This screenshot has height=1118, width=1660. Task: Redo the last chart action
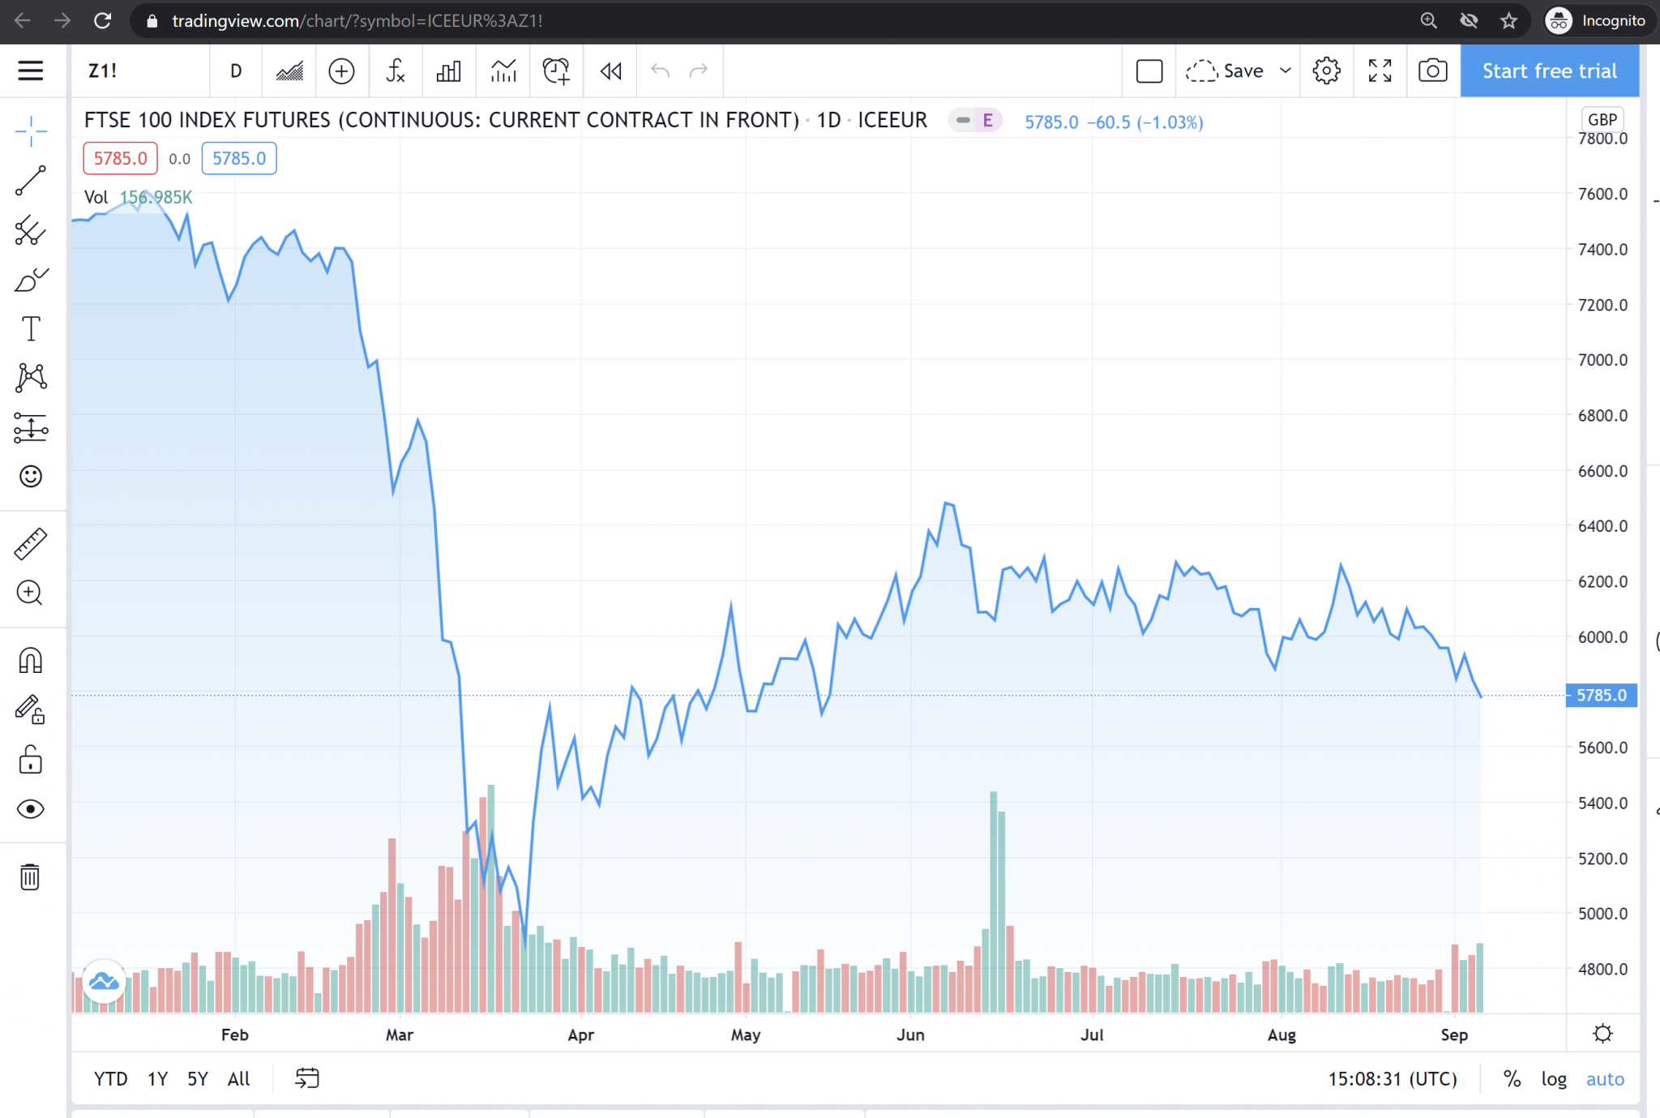pos(699,71)
